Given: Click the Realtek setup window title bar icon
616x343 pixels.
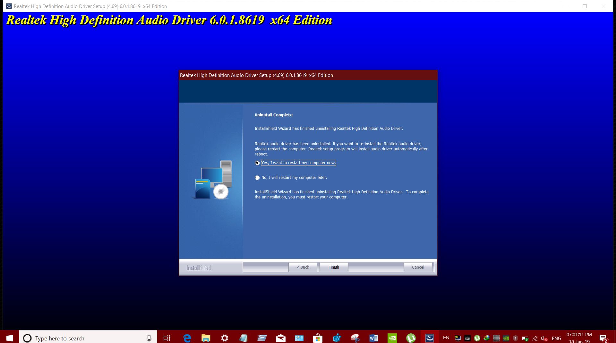Looking at the screenshot, I should pyautogui.click(x=9, y=6).
